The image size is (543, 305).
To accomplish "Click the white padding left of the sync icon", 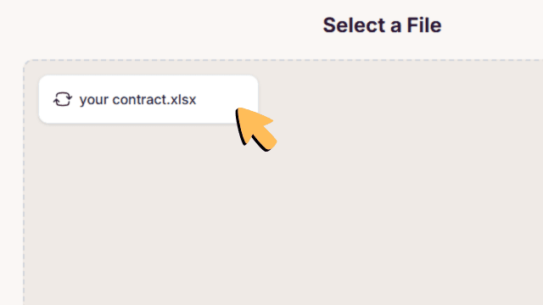I will pyautogui.click(x=46, y=100).
